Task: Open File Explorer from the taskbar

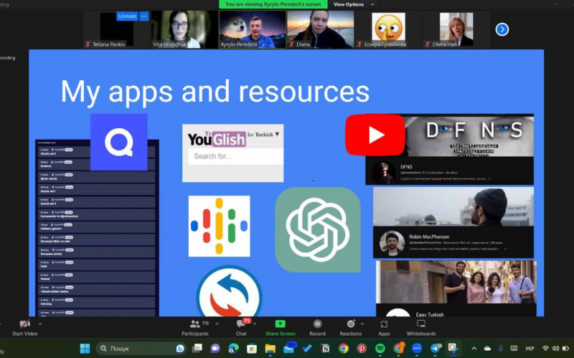Action: [270, 349]
